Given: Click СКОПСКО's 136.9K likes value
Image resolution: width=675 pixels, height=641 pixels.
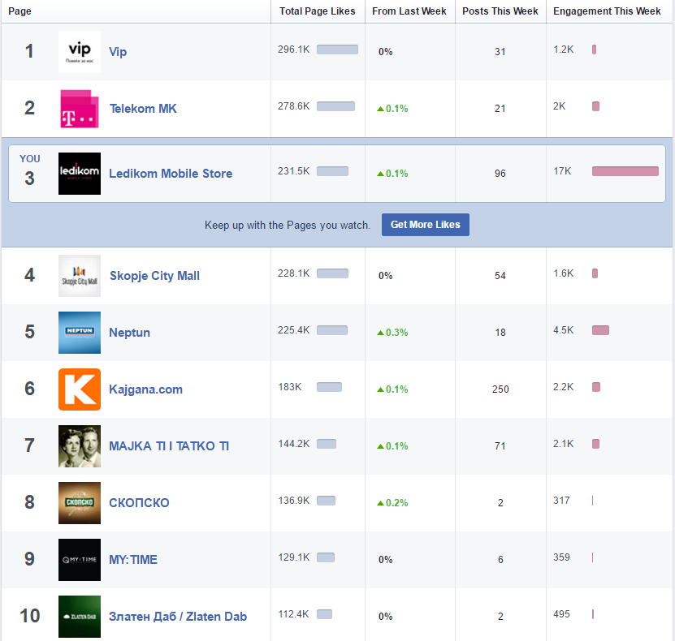Looking at the screenshot, I should 293,501.
